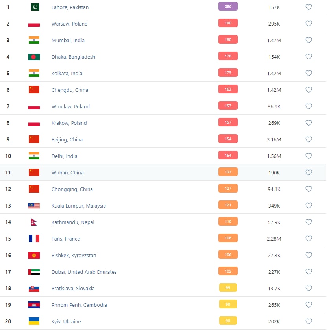Open Kathmandu, Nepal city page
Viewport: 329px width, 330px height.
tap(73, 222)
